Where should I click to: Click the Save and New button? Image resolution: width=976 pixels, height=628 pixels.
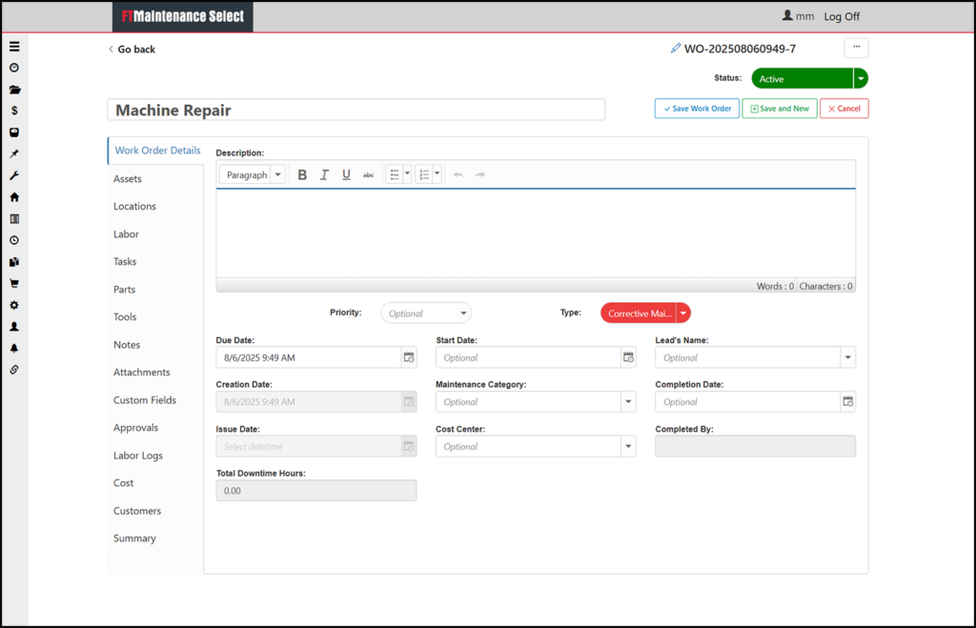780,109
